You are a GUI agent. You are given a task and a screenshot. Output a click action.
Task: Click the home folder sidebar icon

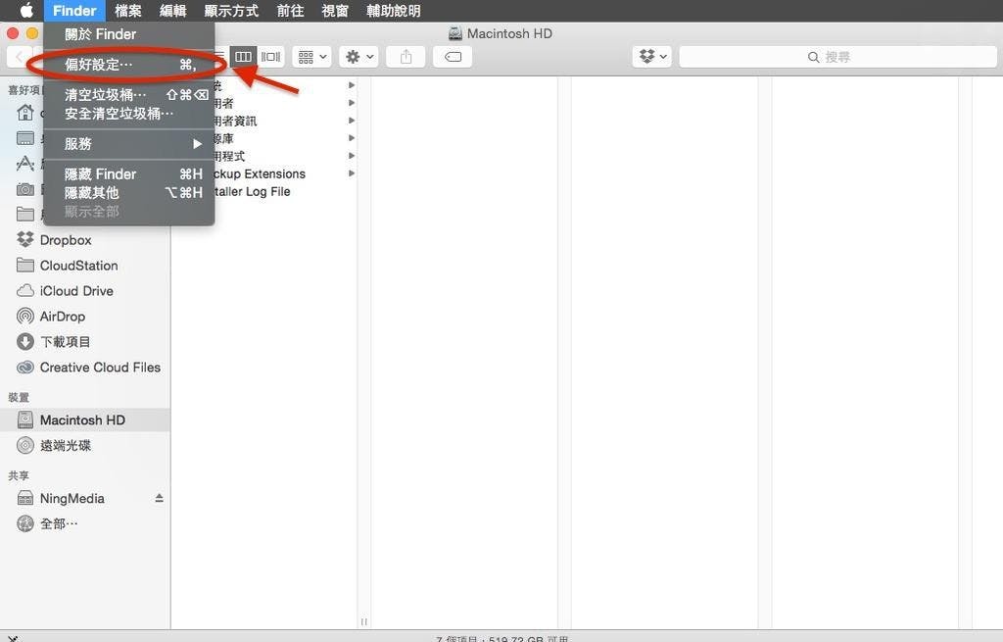tap(24, 113)
